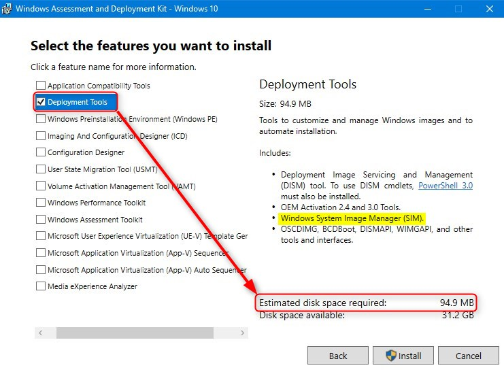Screen dimensions: 504x372
Task: Click the left arrow of horizontal scrollbar
Action: click(39, 333)
